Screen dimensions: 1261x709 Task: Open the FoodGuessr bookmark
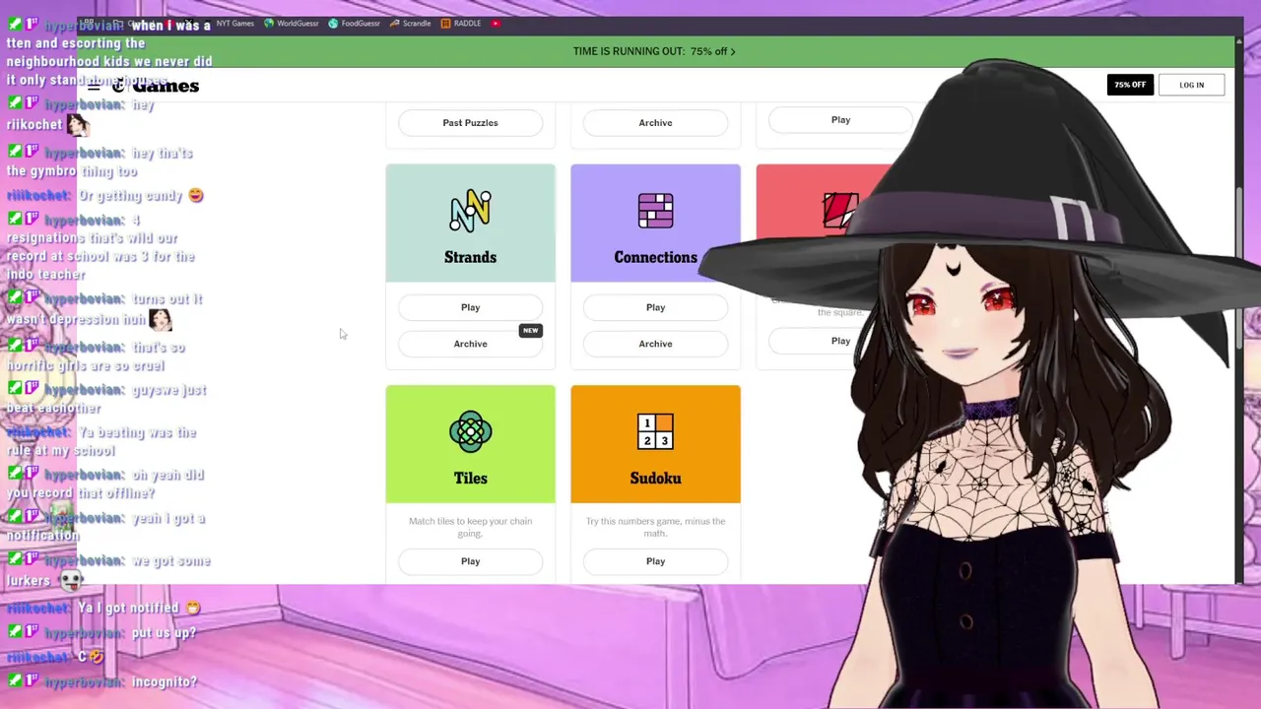355,24
